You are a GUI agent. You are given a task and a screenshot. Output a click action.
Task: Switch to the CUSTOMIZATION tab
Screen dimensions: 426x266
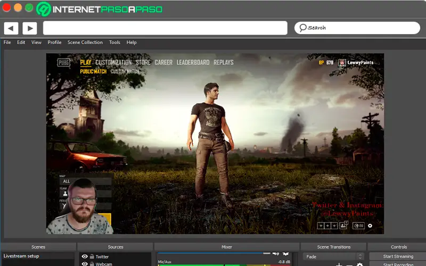pyautogui.click(x=113, y=62)
